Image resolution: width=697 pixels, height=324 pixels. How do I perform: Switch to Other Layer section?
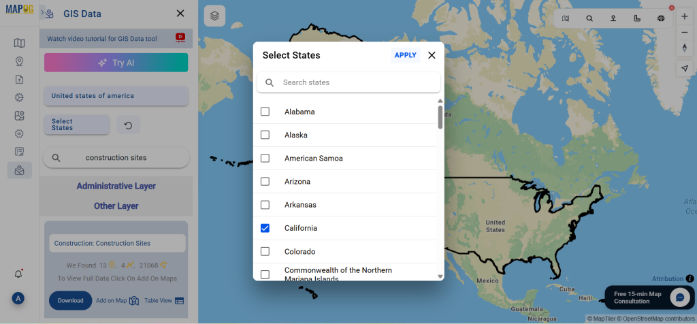[x=116, y=206]
